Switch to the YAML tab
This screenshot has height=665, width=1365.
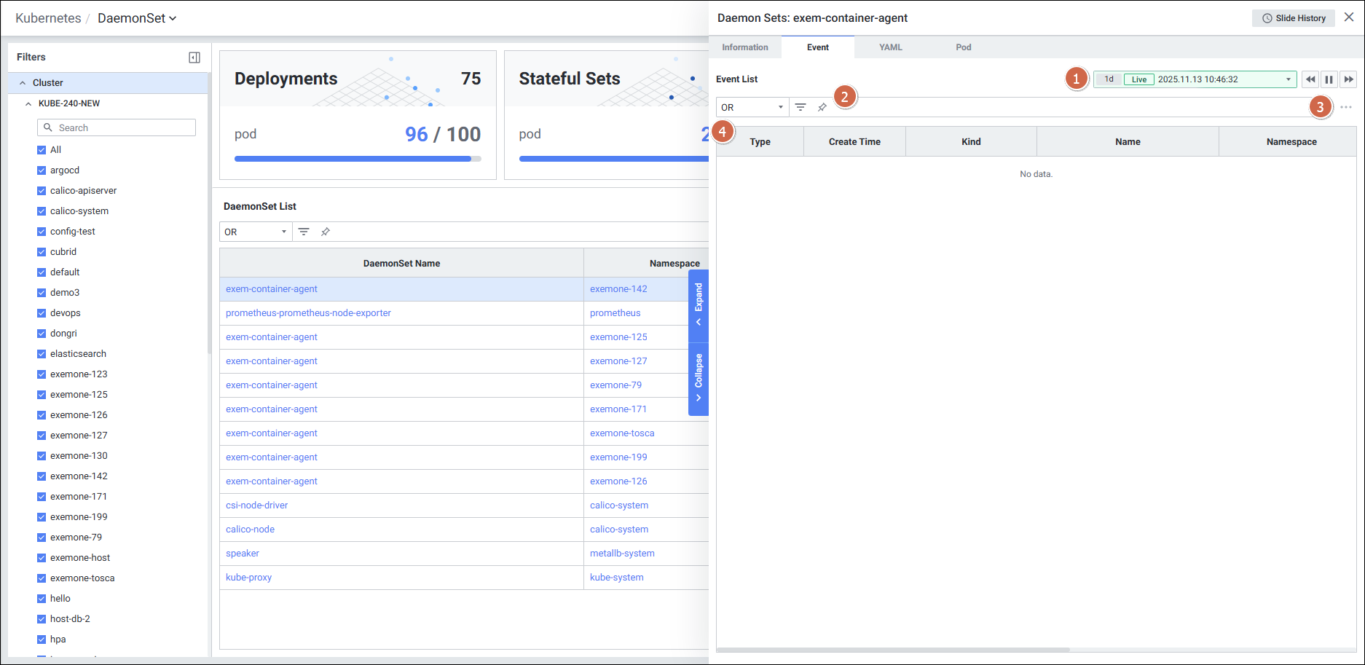[x=890, y=47]
